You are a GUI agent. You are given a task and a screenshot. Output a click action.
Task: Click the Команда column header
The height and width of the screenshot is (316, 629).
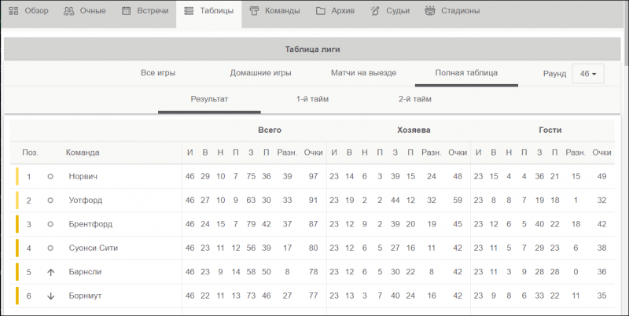[x=83, y=152]
